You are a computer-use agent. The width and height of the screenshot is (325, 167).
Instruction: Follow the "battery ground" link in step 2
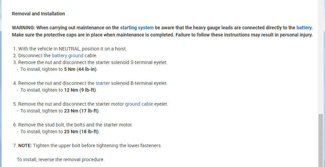[x=68, y=56]
